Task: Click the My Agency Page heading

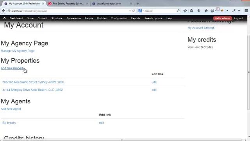Action: pos(25,43)
